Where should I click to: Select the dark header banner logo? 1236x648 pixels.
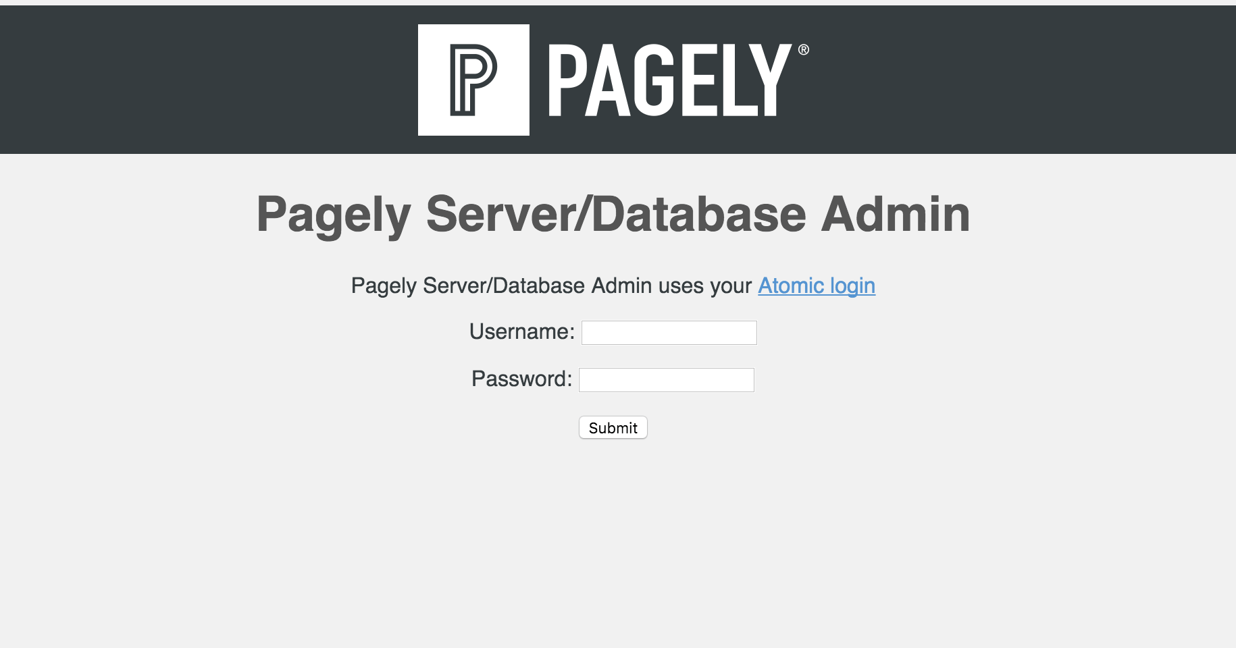click(608, 79)
